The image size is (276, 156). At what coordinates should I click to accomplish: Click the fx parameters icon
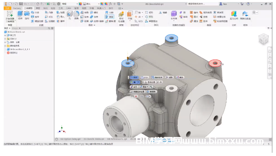click(111, 4)
